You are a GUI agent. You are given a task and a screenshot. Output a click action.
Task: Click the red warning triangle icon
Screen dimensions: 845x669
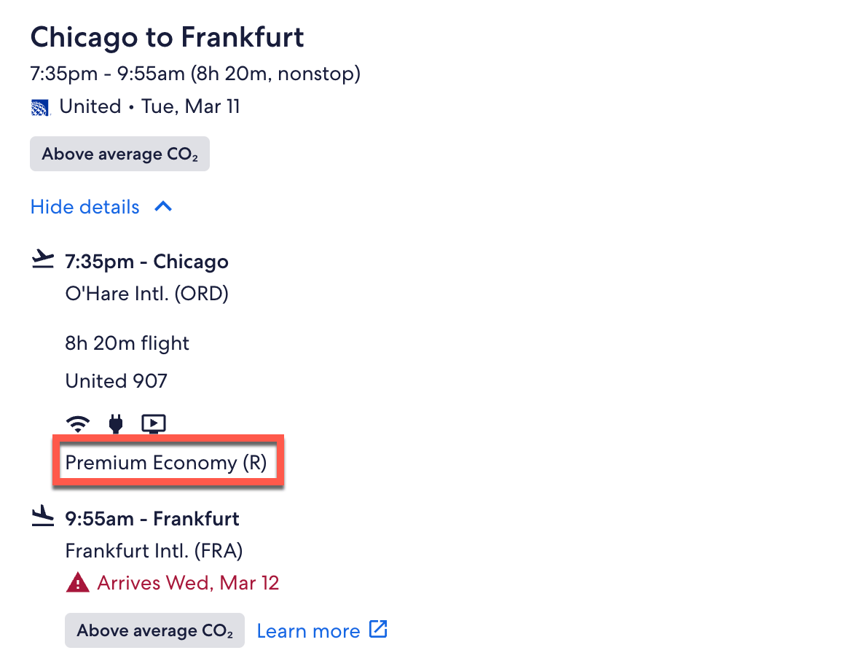[77, 583]
